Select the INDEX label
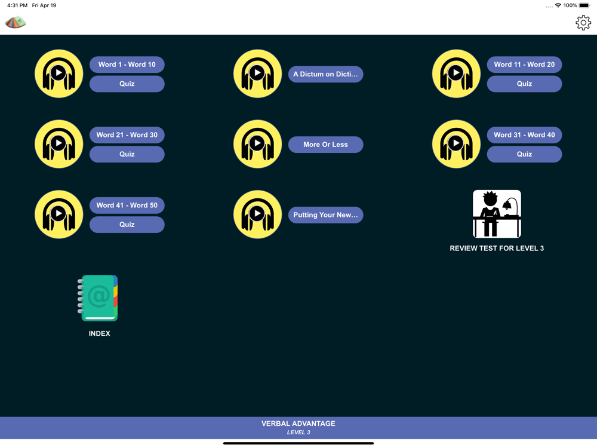Image resolution: width=597 pixels, height=448 pixels. [99, 334]
